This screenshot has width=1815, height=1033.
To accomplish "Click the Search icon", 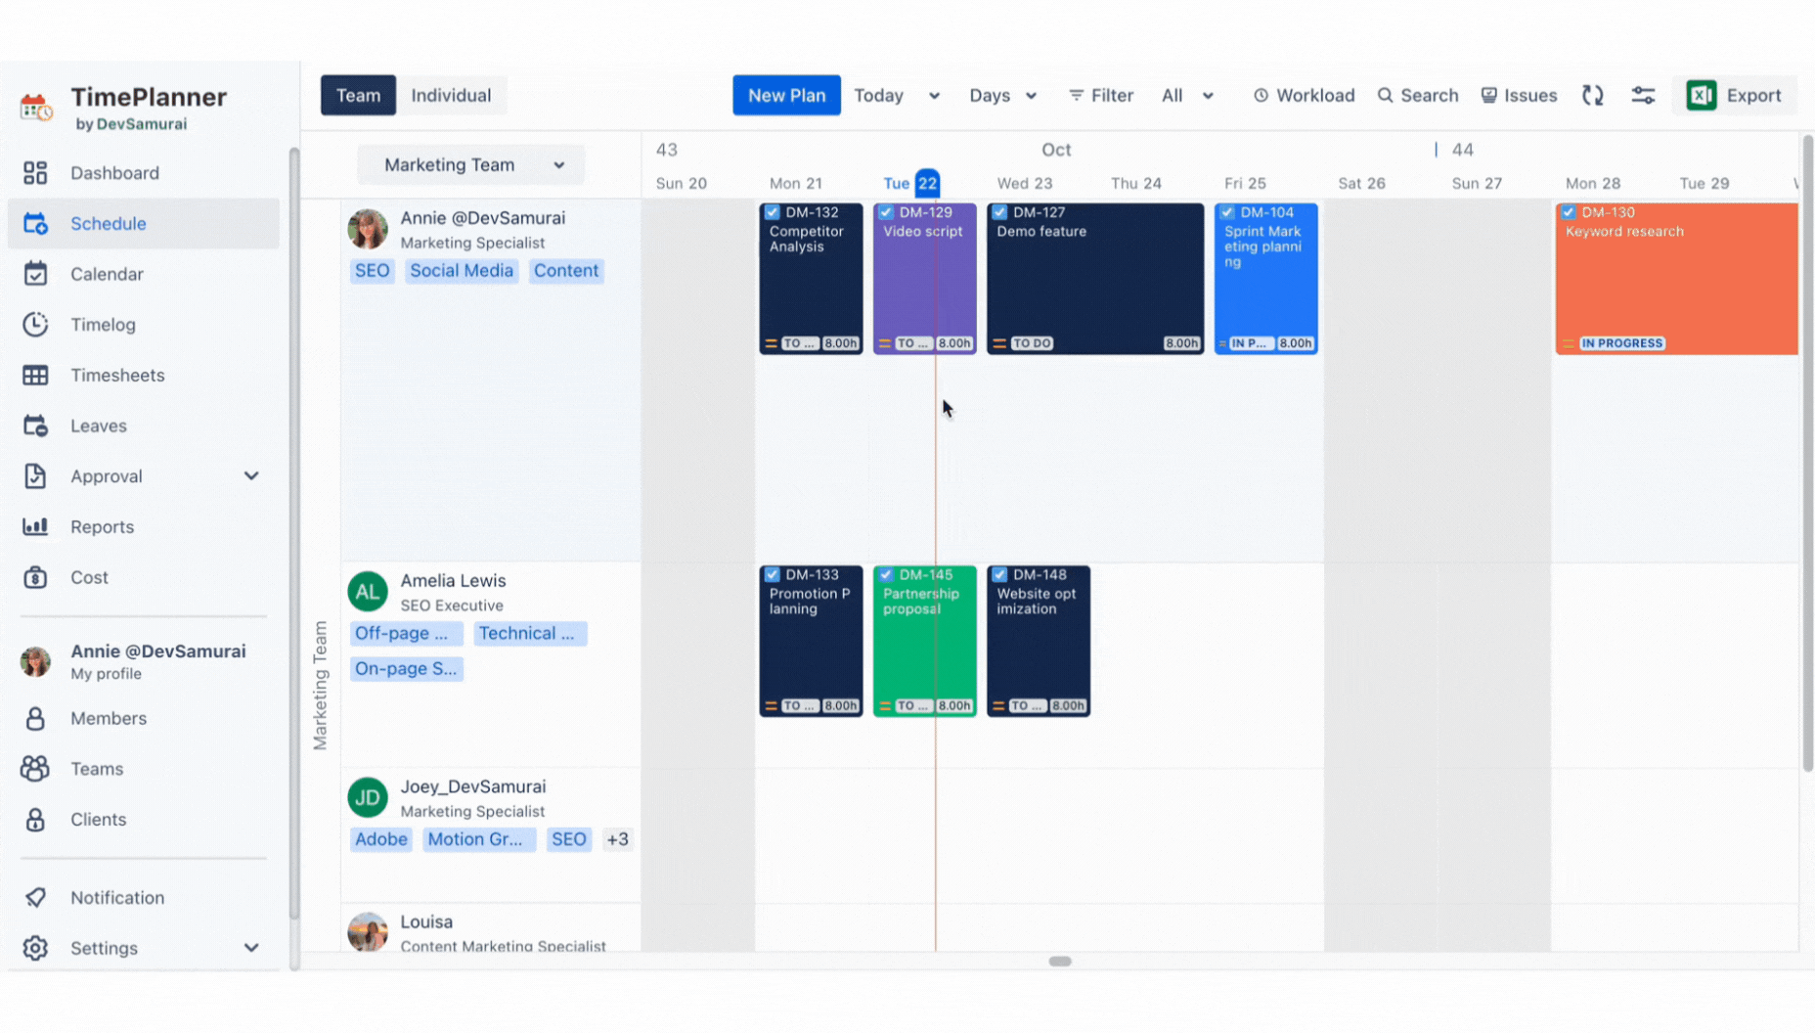I will [1417, 95].
